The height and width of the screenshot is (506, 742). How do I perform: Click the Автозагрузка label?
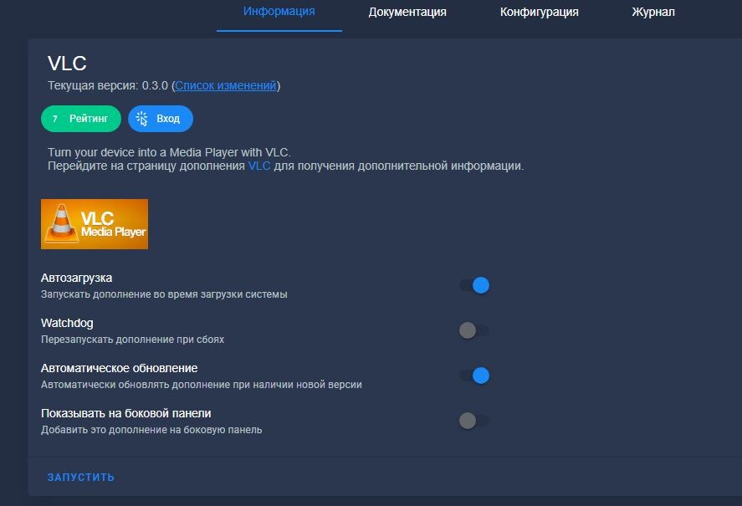(x=77, y=278)
